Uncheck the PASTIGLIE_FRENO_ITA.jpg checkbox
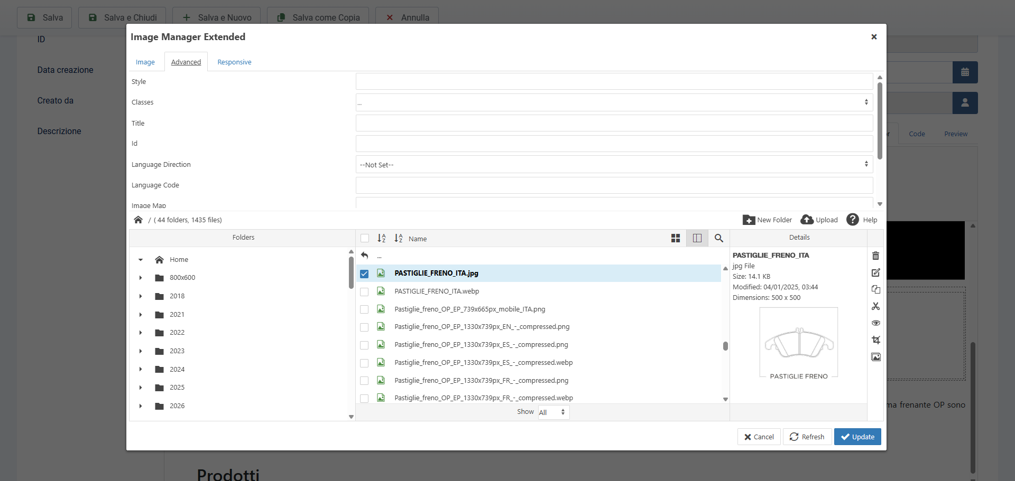1015x481 pixels. click(x=364, y=273)
